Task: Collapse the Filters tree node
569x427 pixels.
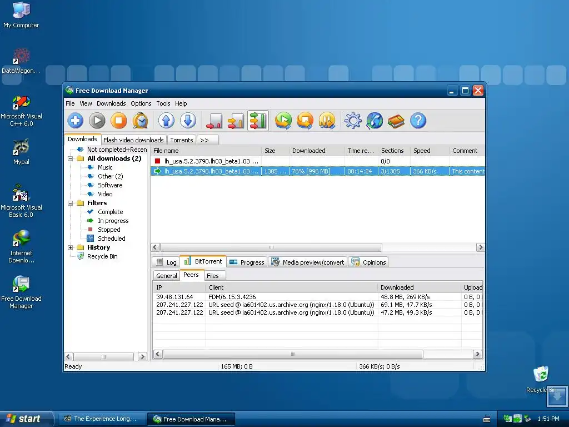Action: [71, 203]
